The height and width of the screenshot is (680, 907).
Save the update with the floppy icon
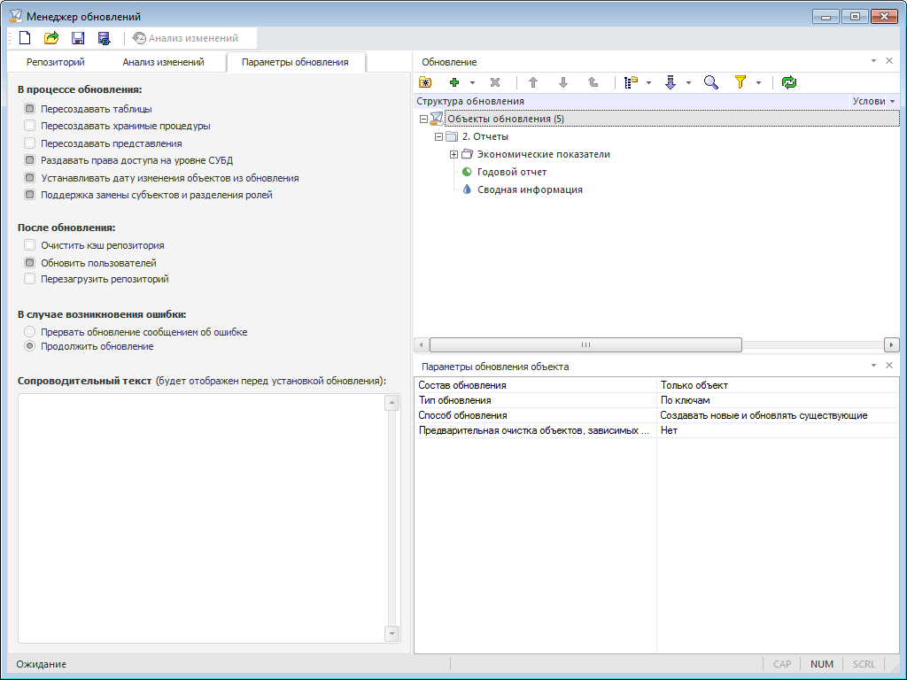click(x=78, y=38)
